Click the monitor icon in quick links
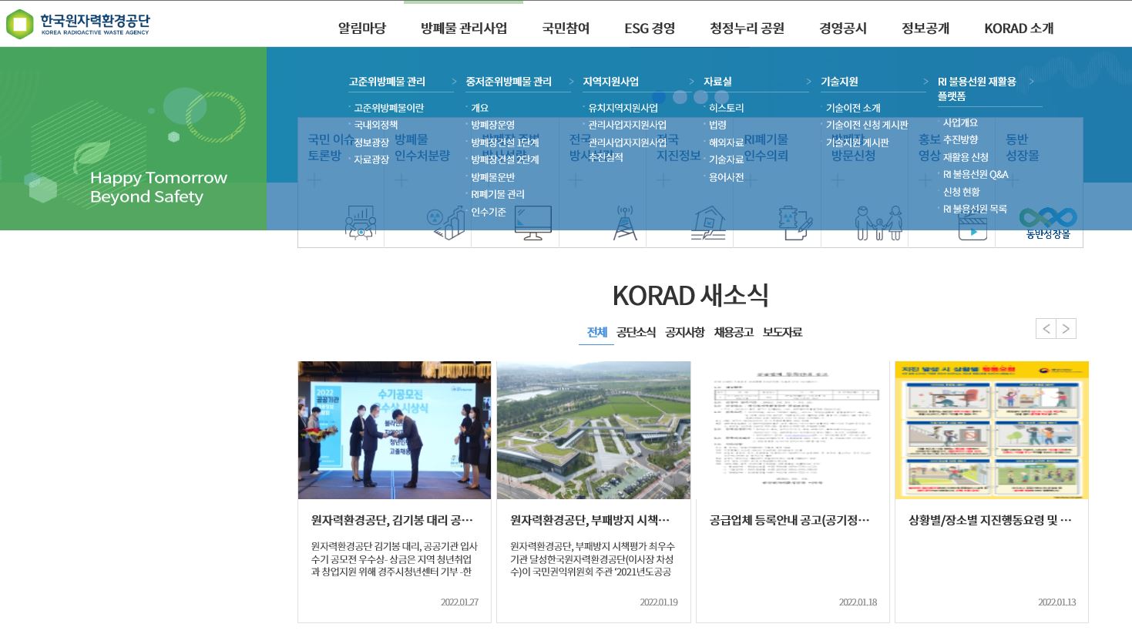Image resolution: width=1132 pixels, height=644 pixels. (x=533, y=223)
